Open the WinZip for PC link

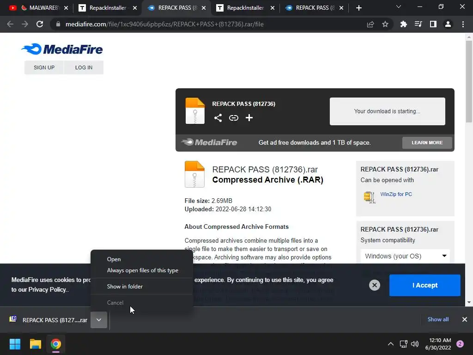(396, 194)
